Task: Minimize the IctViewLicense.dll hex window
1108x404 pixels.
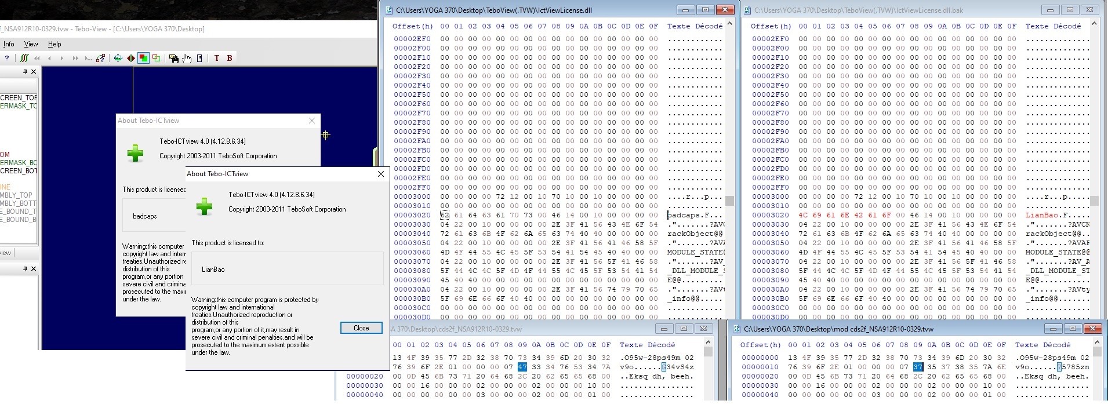Action: (686, 10)
